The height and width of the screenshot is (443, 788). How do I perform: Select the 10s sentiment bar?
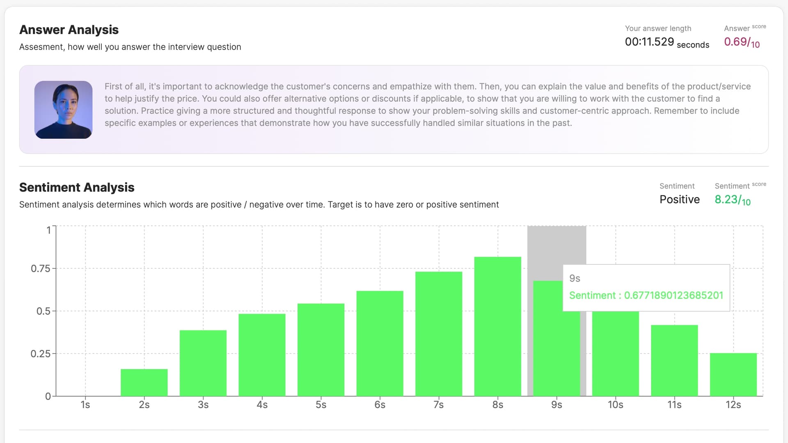point(615,353)
